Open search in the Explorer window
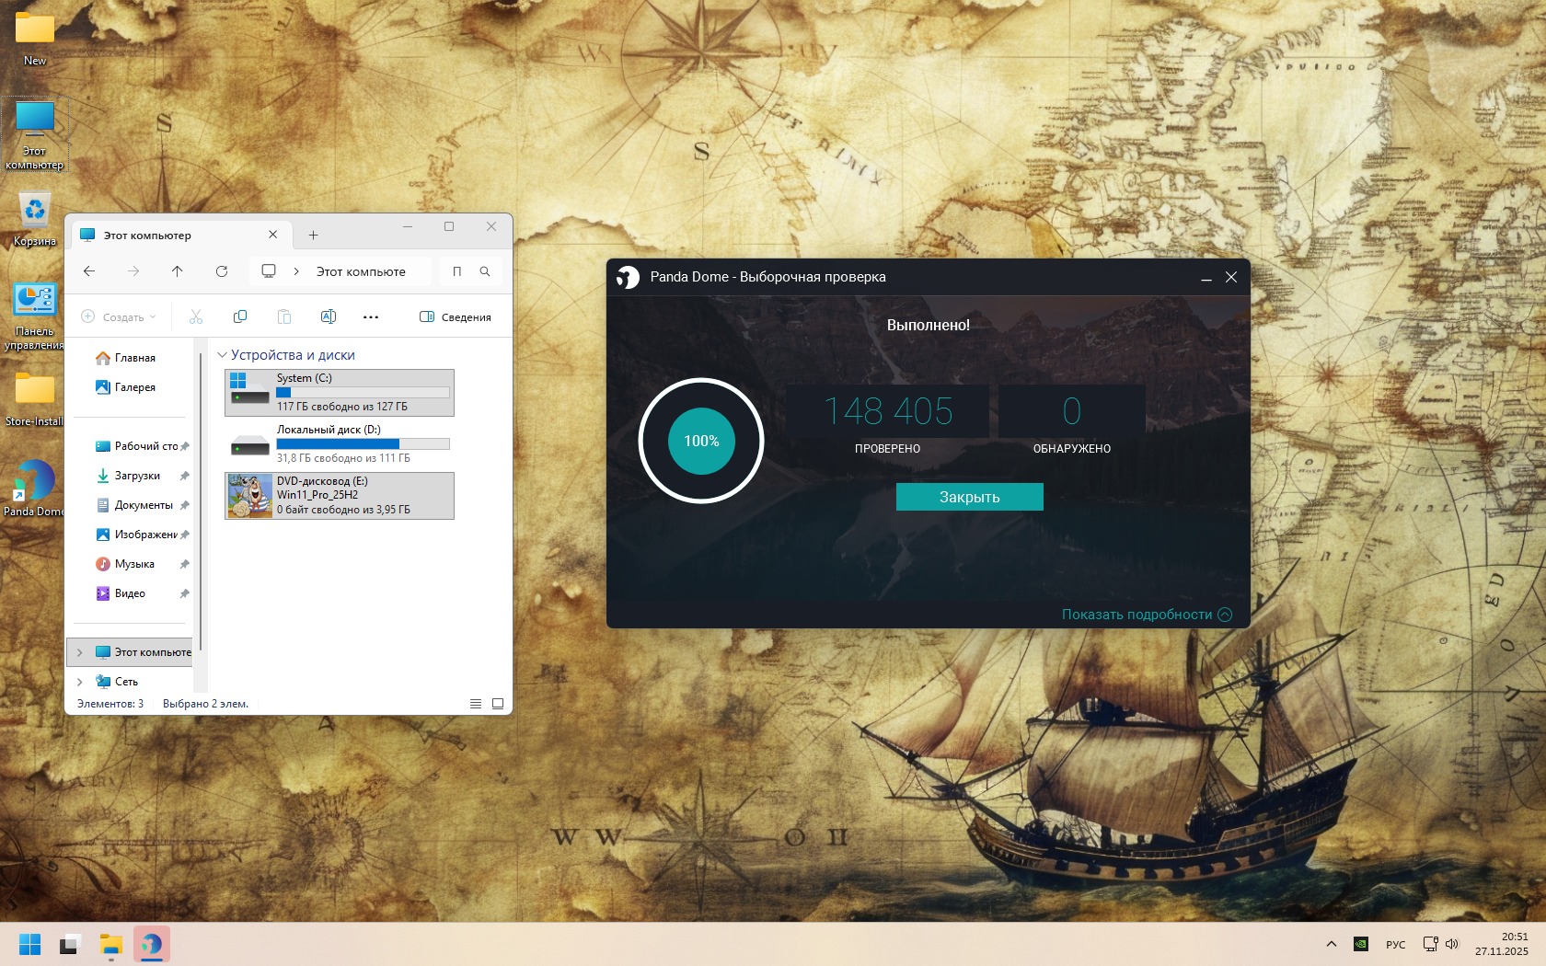Image resolution: width=1546 pixels, height=966 pixels. 485,271
